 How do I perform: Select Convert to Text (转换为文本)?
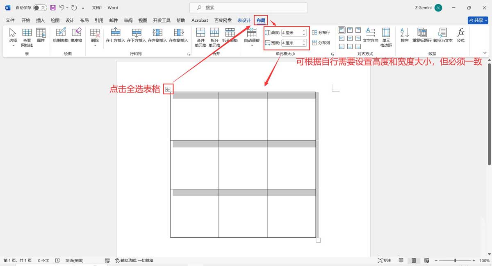(442, 36)
